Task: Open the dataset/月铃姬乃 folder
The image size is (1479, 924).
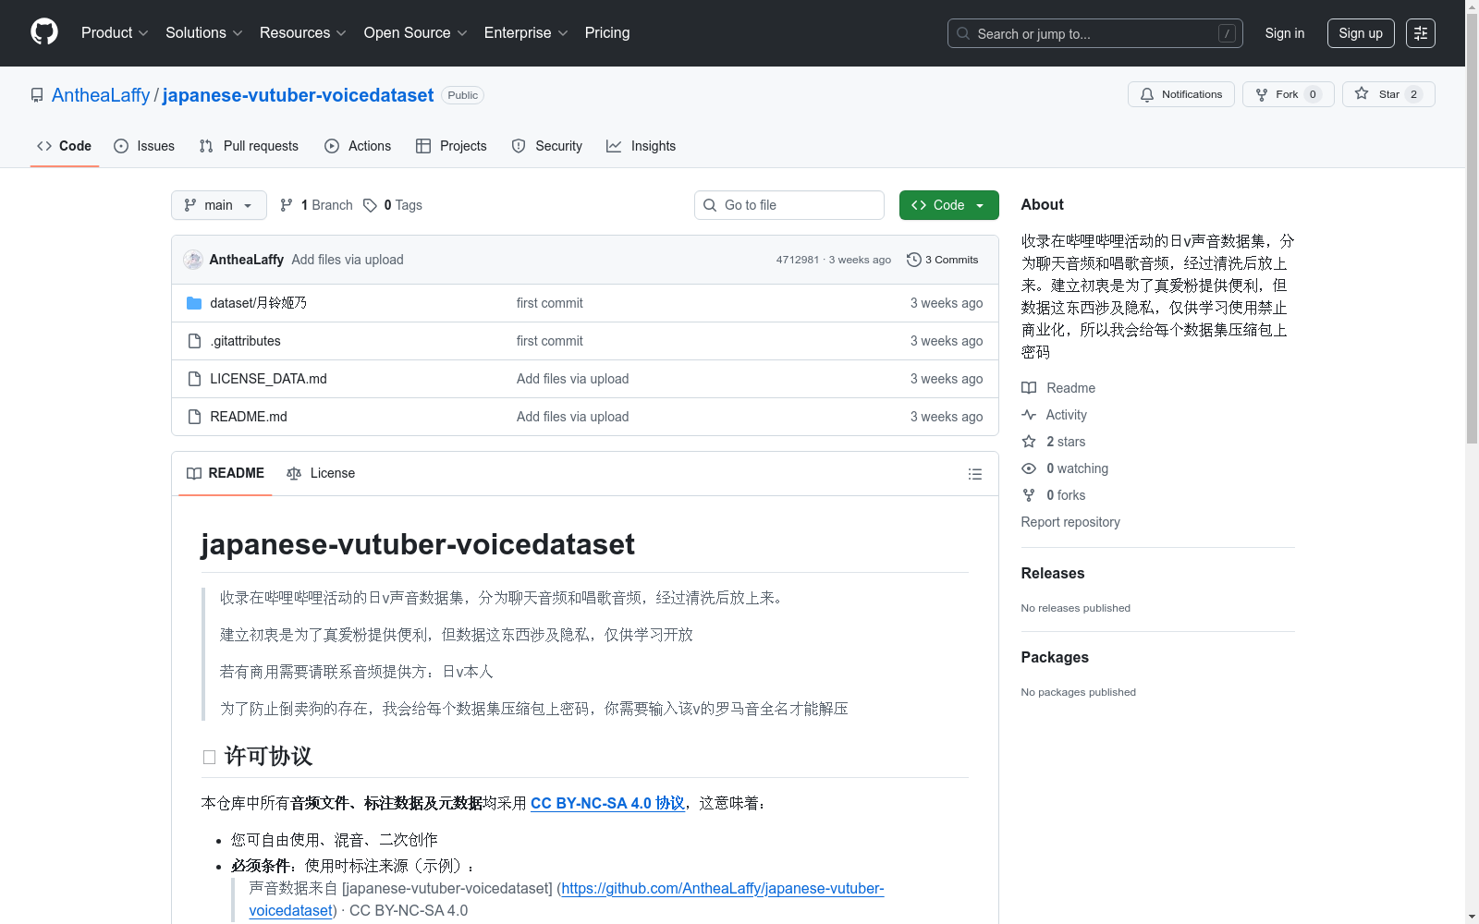Action: (258, 303)
